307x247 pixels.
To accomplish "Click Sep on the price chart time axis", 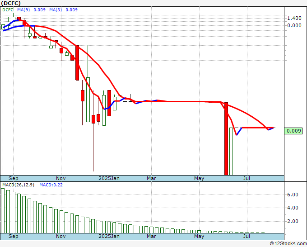I will (x=14, y=178).
